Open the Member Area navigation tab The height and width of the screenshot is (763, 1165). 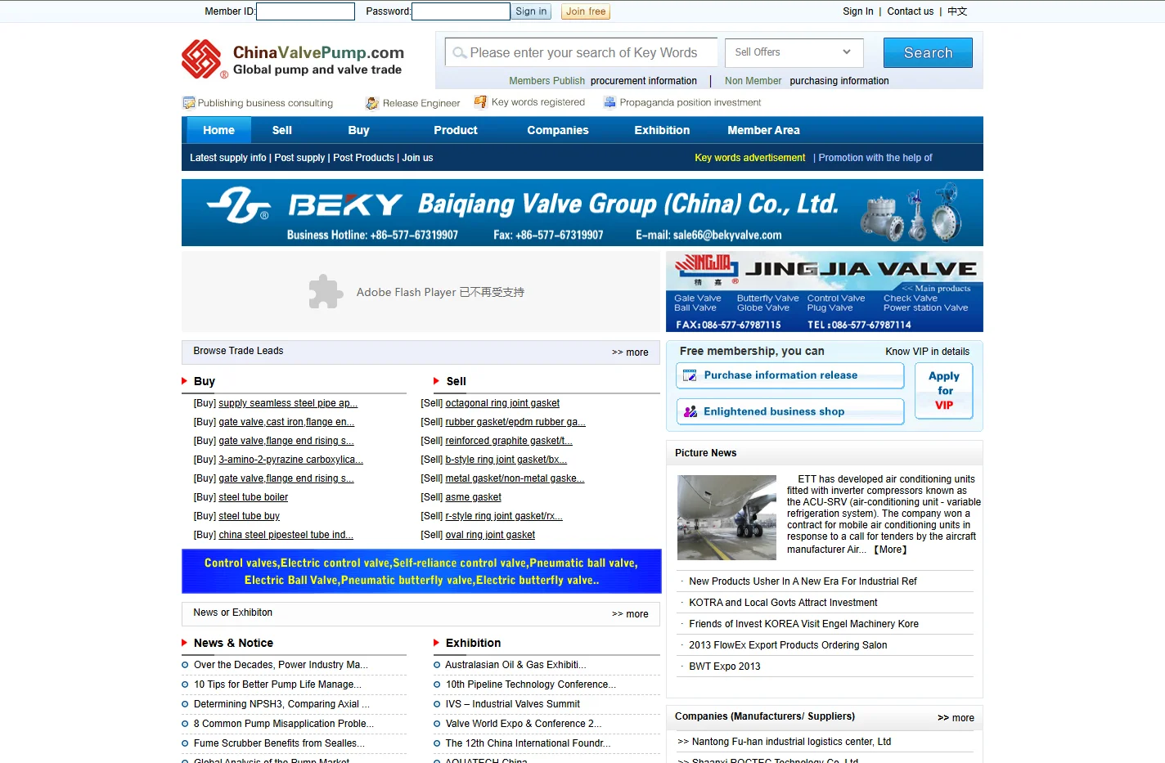click(763, 130)
